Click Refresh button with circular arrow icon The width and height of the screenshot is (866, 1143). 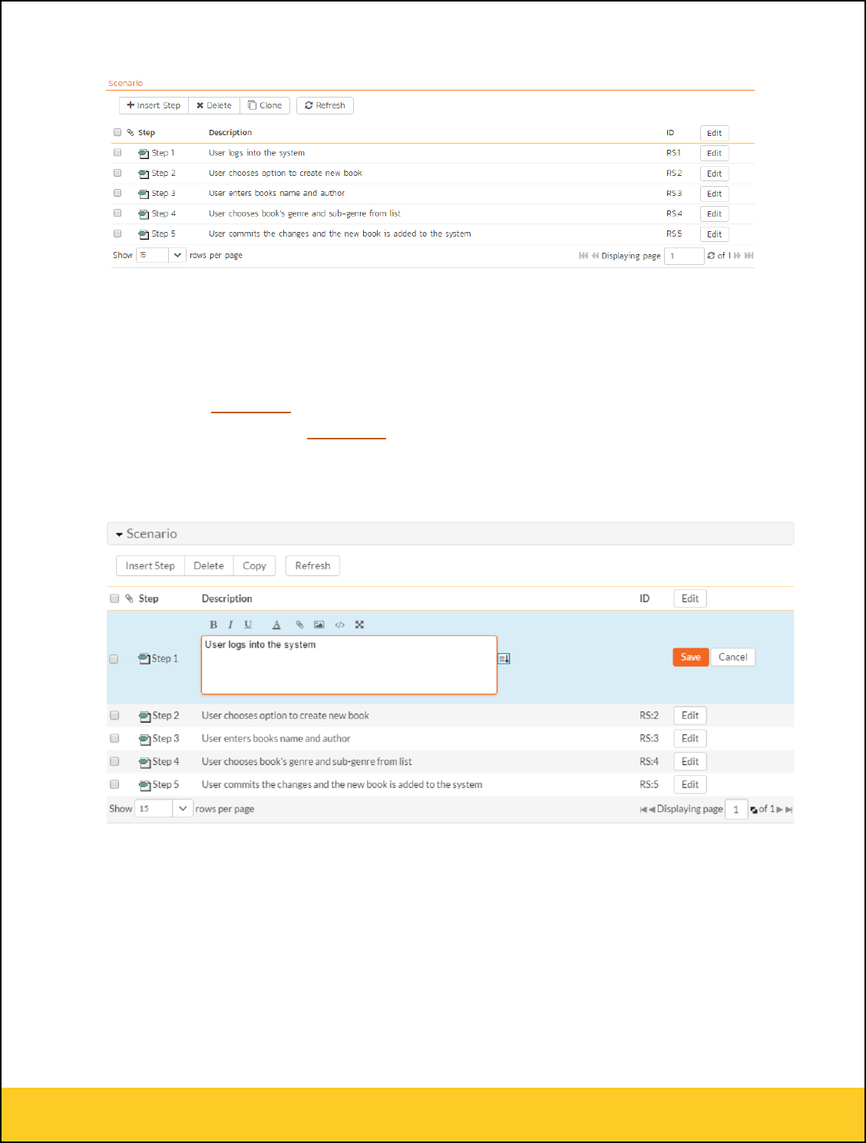(325, 105)
